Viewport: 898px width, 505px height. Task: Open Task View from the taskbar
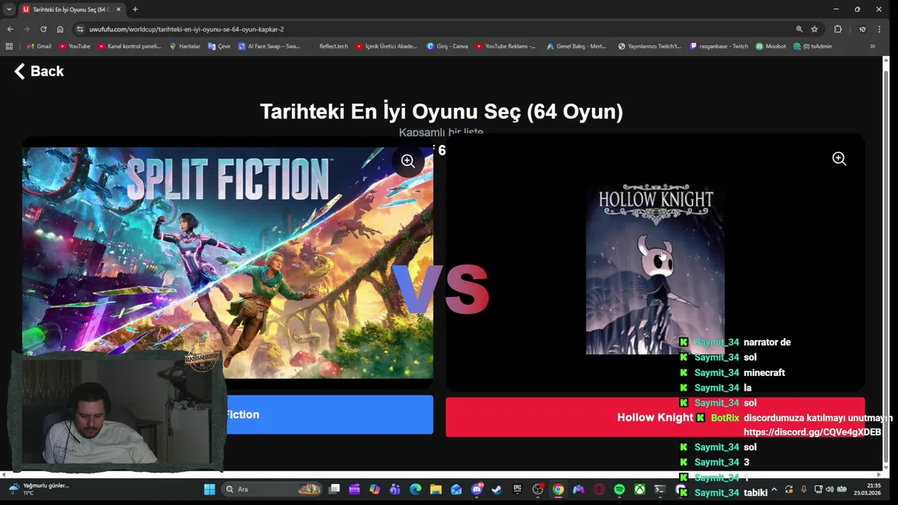(x=335, y=490)
